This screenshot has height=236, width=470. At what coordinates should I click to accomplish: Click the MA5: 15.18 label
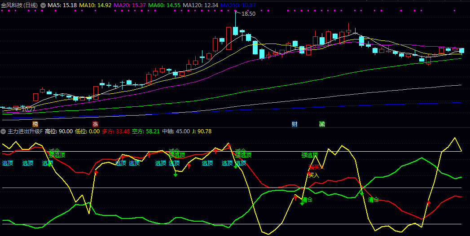pyautogui.click(x=62, y=5)
